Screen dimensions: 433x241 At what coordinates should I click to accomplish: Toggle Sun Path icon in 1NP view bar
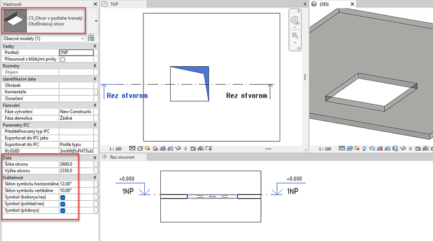(x=147, y=148)
